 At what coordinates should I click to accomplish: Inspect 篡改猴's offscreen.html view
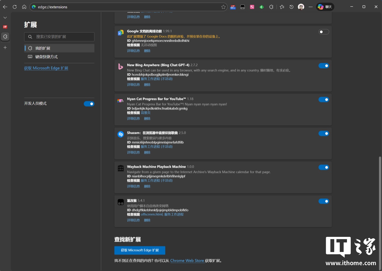tap(152, 214)
